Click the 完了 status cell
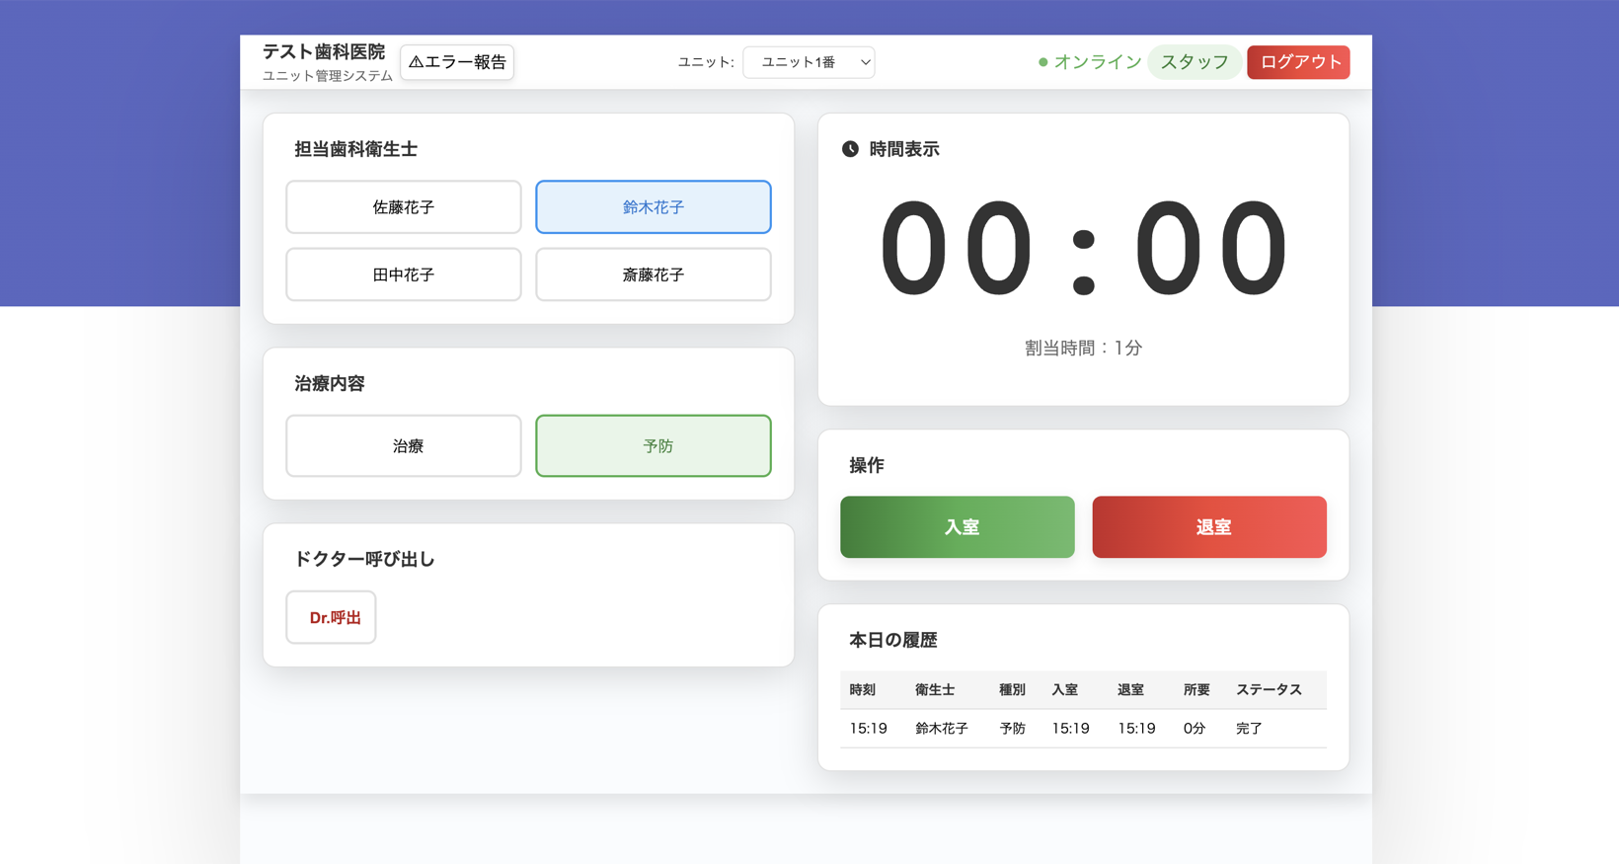 tap(1249, 729)
